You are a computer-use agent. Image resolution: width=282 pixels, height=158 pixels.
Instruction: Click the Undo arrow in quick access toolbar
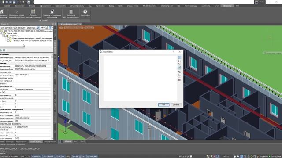pyautogui.click(x=18, y=2)
